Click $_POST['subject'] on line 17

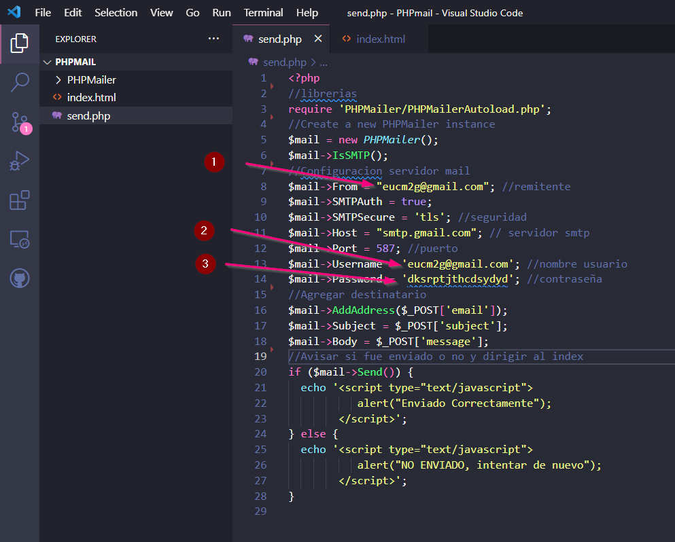tap(448, 325)
